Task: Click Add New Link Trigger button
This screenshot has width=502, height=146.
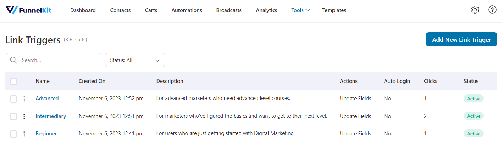Action: 461,40
